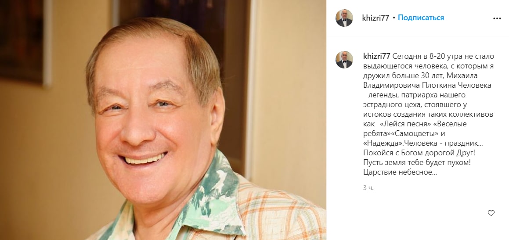
Task: Select khizri77 username at caption start
Action: click(x=376, y=57)
